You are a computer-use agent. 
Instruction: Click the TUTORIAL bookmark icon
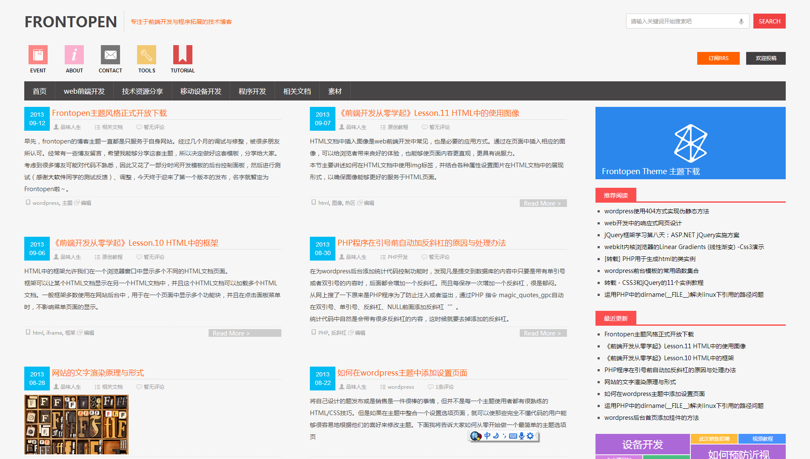[183, 55]
